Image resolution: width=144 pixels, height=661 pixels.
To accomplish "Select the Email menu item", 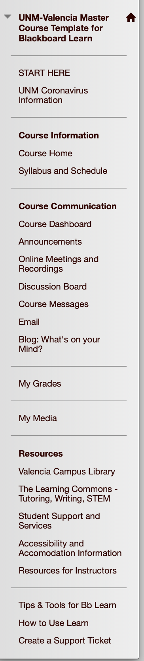I will tap(29, 322).
